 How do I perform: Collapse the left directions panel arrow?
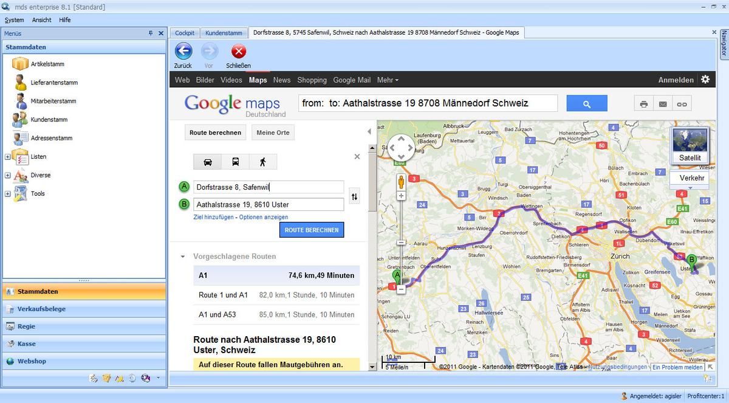[x=369, y=131]
